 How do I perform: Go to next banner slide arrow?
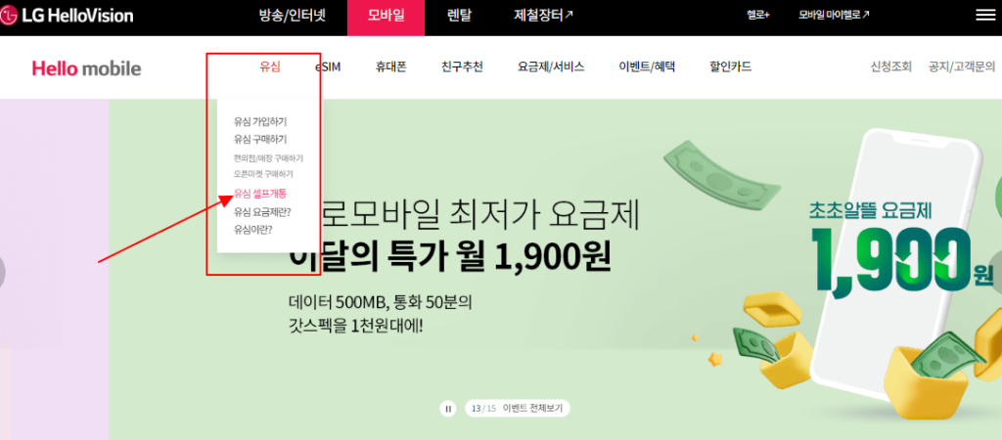(x=995, y=271)
